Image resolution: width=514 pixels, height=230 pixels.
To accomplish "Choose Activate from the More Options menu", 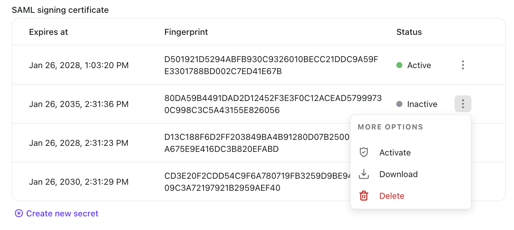I will pyautogui.click(x=395, y=153).
